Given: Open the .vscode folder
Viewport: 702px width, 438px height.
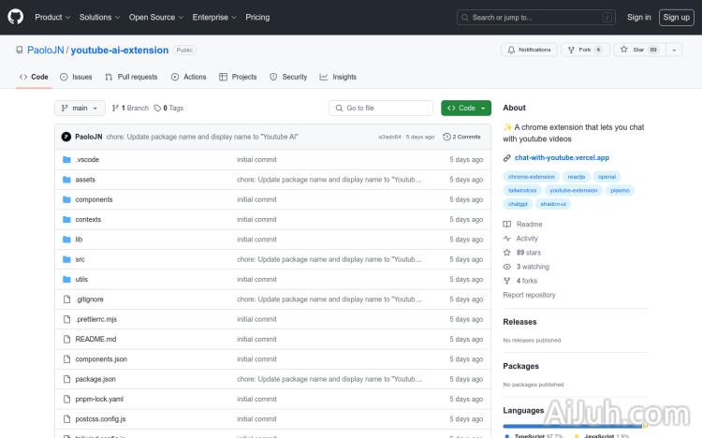Looking at the screenshot, I should (x=87, y=160).
